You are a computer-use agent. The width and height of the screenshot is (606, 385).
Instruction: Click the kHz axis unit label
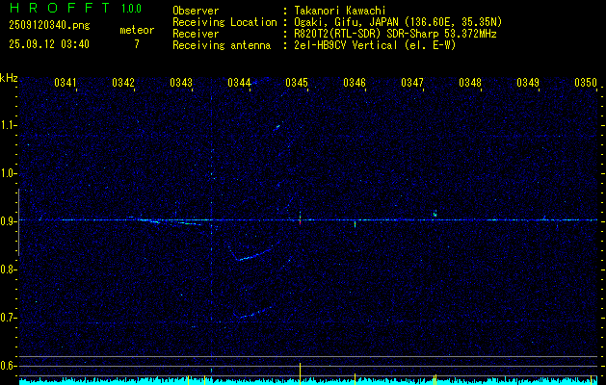[9, 78]
